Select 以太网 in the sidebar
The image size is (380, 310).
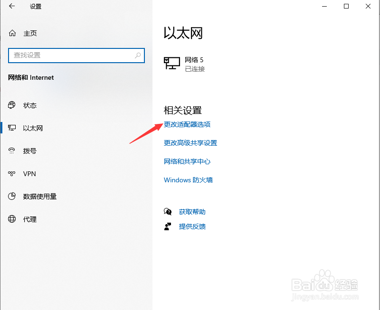point(33,128)
